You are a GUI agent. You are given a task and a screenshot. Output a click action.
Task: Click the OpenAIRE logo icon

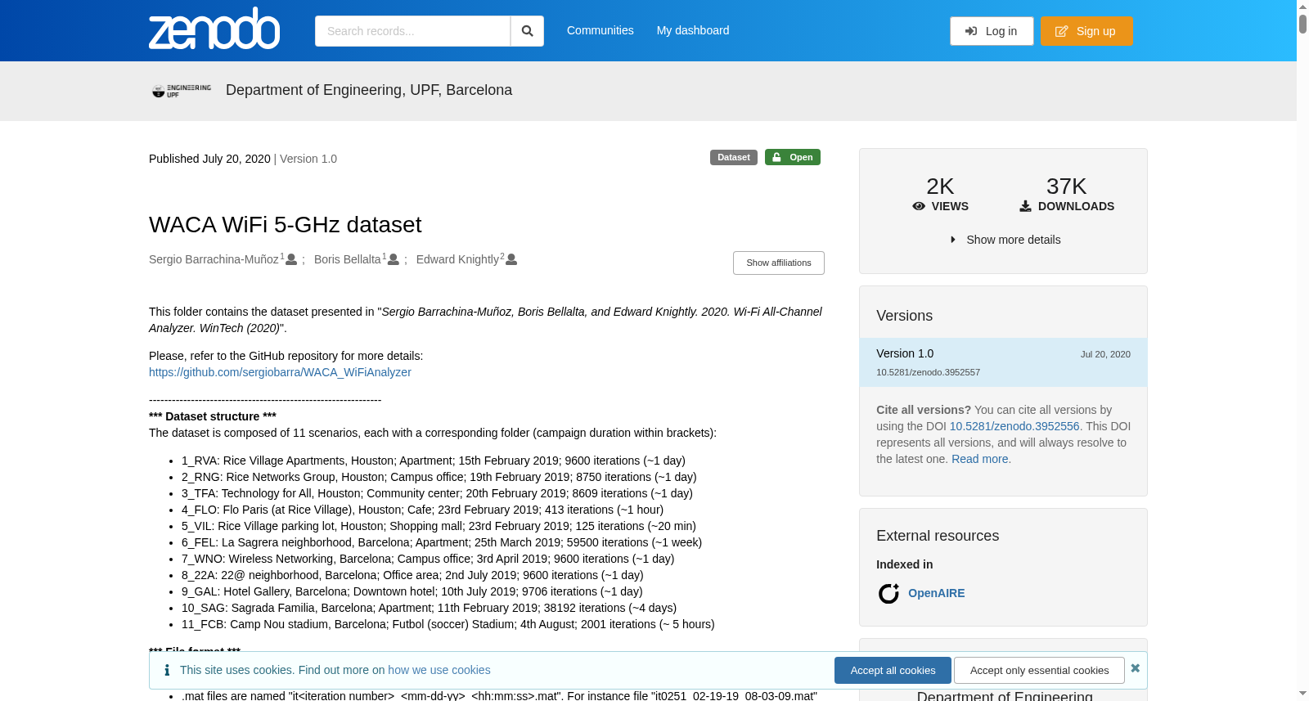888,593
